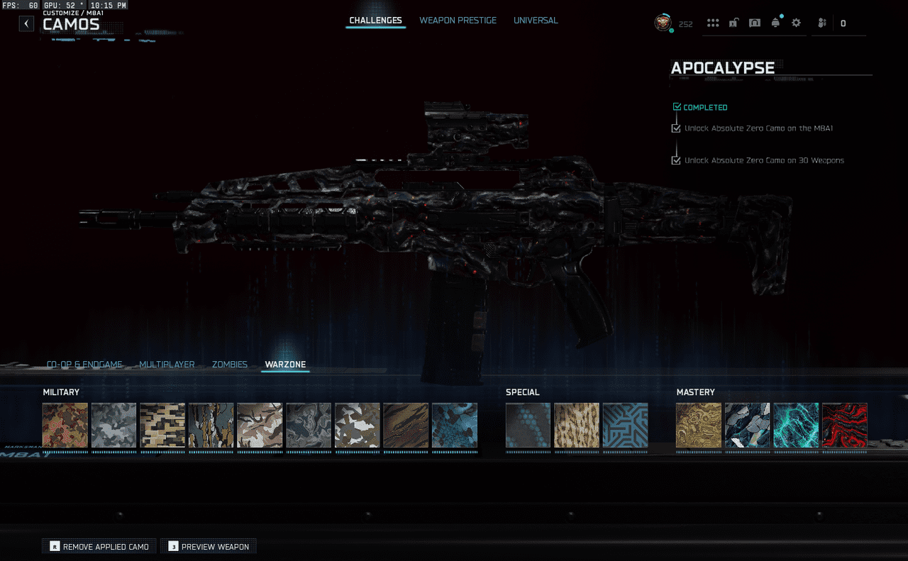Open the grid menu icon in top bar

coord(713,23)
